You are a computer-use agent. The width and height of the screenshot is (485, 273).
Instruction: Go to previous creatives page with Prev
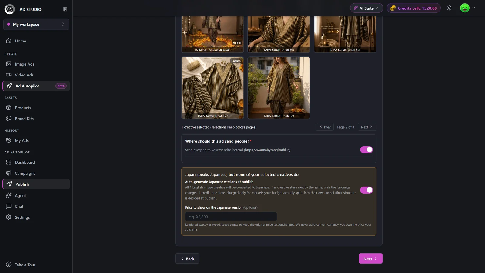coord(325,127)
